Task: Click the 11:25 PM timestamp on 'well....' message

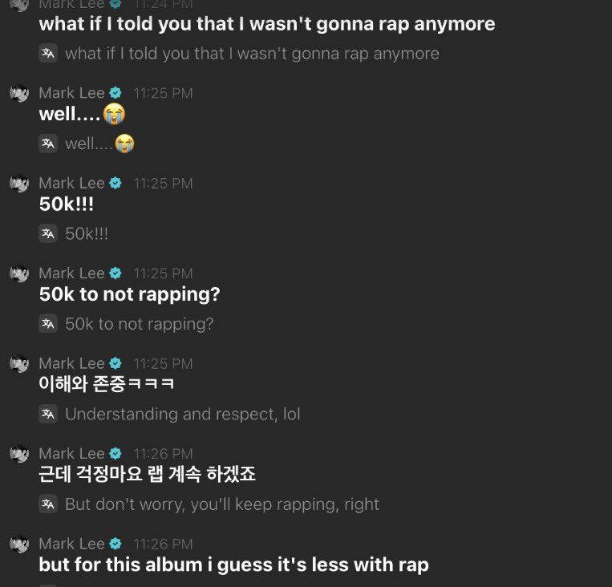Action: tap(163, 93)
